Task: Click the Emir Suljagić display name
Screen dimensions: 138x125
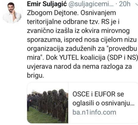Action: 47,4
